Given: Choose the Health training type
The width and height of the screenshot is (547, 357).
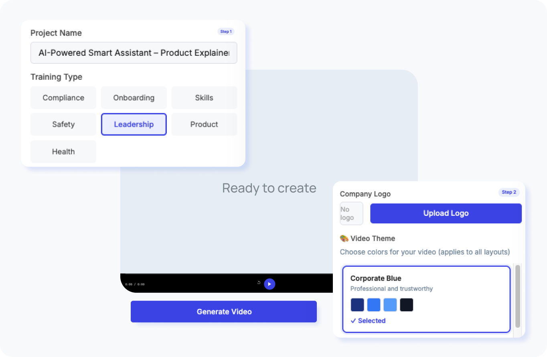Looking at the screenshot, I should [x=63, y=152].
